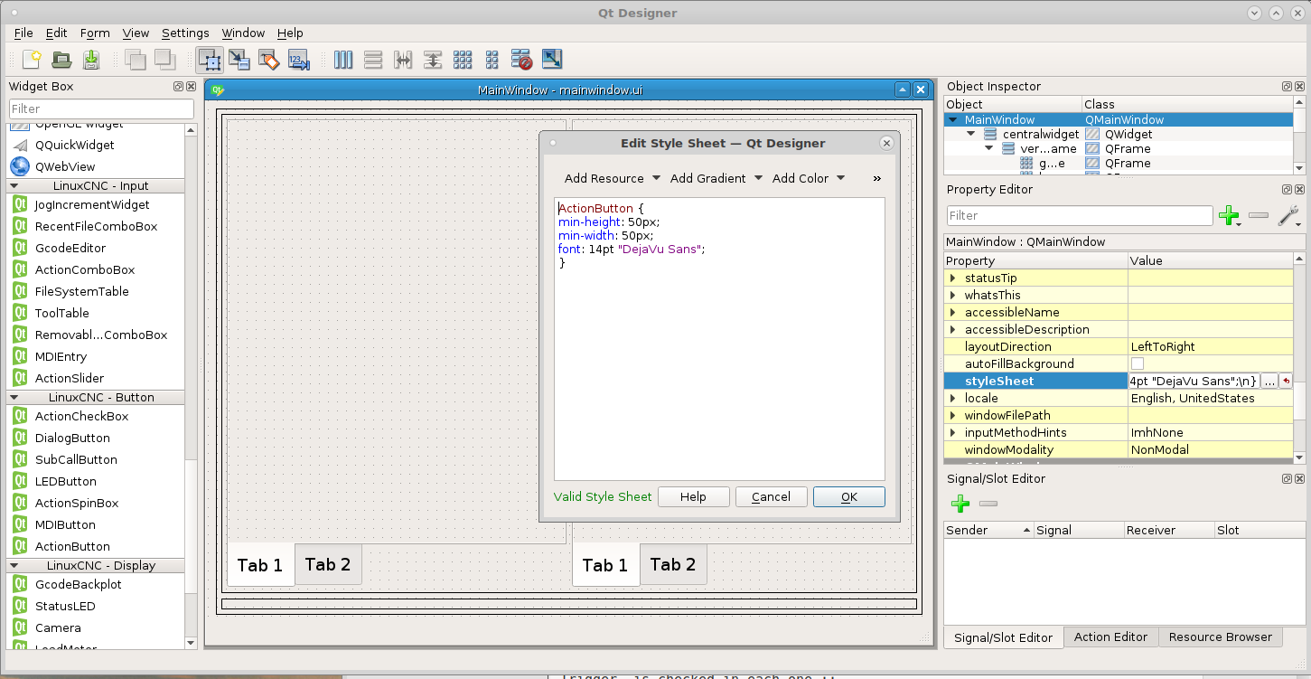Click the Lay Out Horizontally icon
This screenshot has width=1311, height=679.
pyautogui.click(x=343, y=60)
